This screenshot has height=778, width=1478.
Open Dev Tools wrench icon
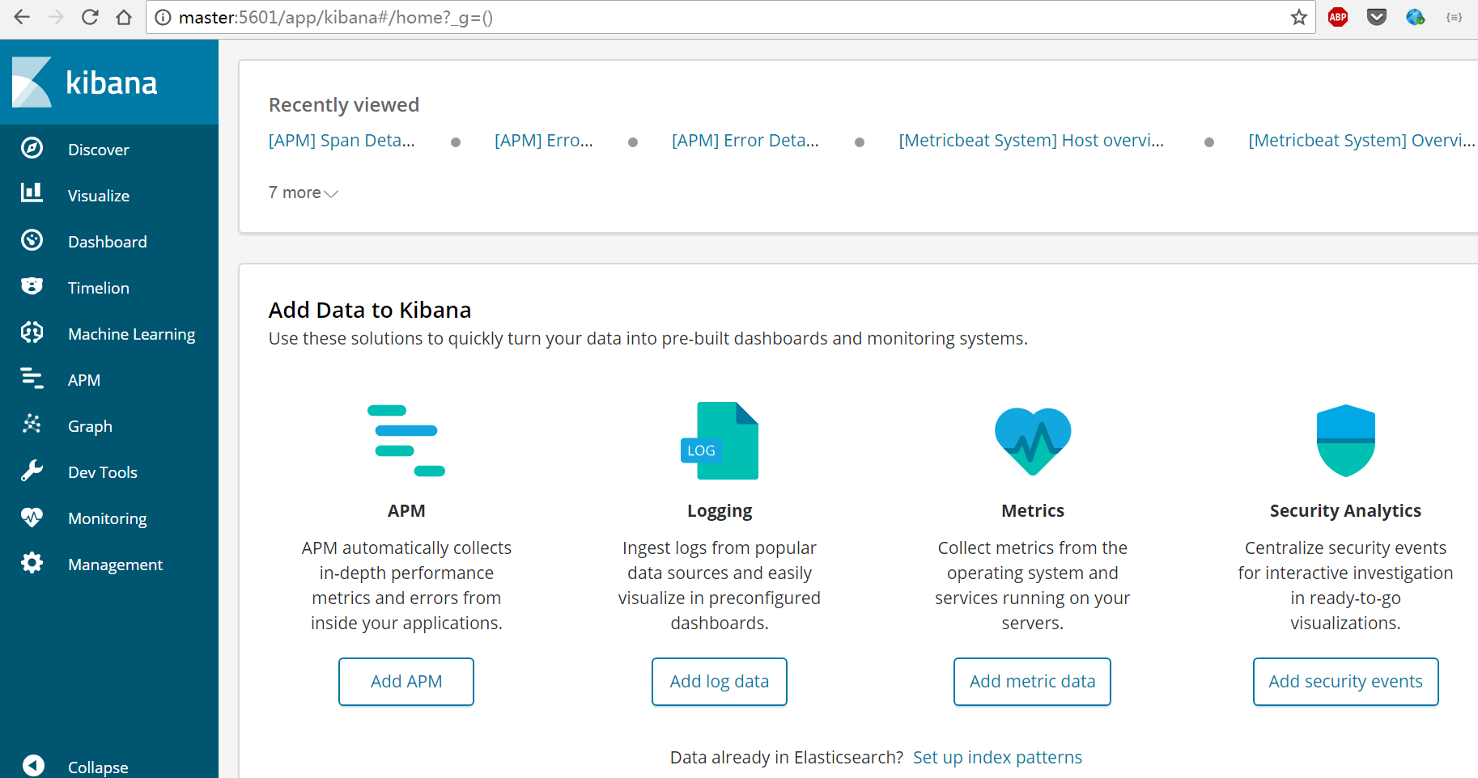click(x=32, y=471)
